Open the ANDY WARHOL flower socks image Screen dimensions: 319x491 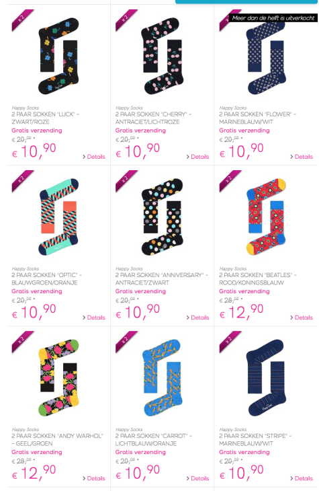tap(58, 378)
